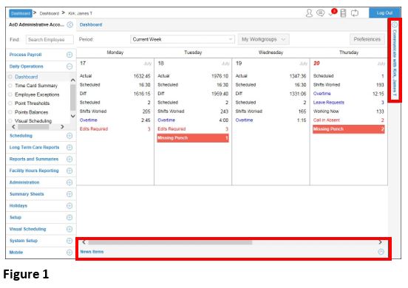The height and width of the screenshot is (288, 408).
Task: Click the time clock device icon
Action: (x=343, y=13)
